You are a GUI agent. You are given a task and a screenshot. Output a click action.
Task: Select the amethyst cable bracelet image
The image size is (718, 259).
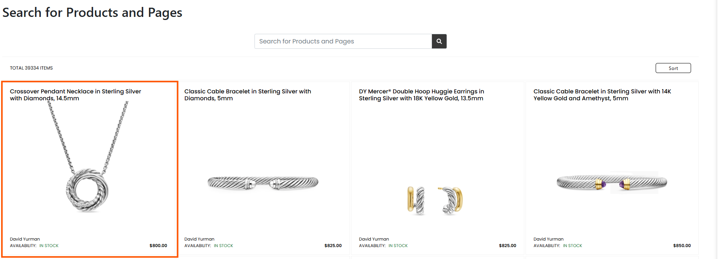pyautogui.click(x=611, y=183)
